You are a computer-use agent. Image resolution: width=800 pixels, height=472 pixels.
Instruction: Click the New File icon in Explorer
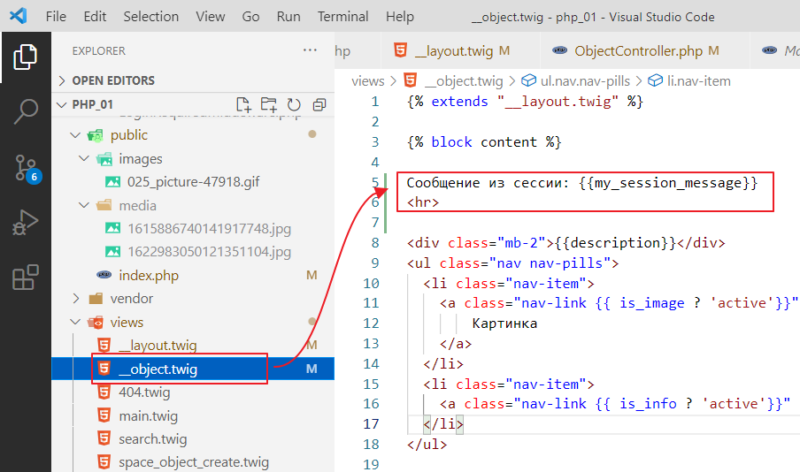(x=243, y=104)
